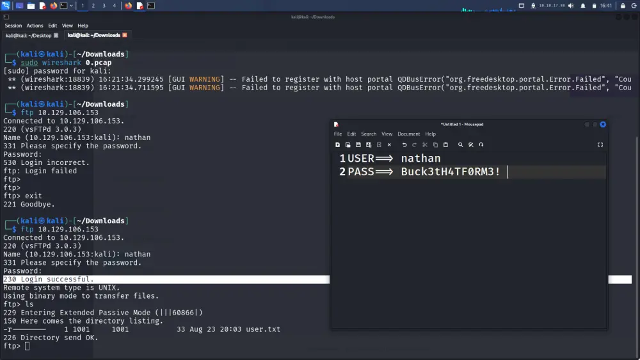640x360 pixels.
Task: Click the Find and Replace icon in Mousepad
Action: coord(470,145)
